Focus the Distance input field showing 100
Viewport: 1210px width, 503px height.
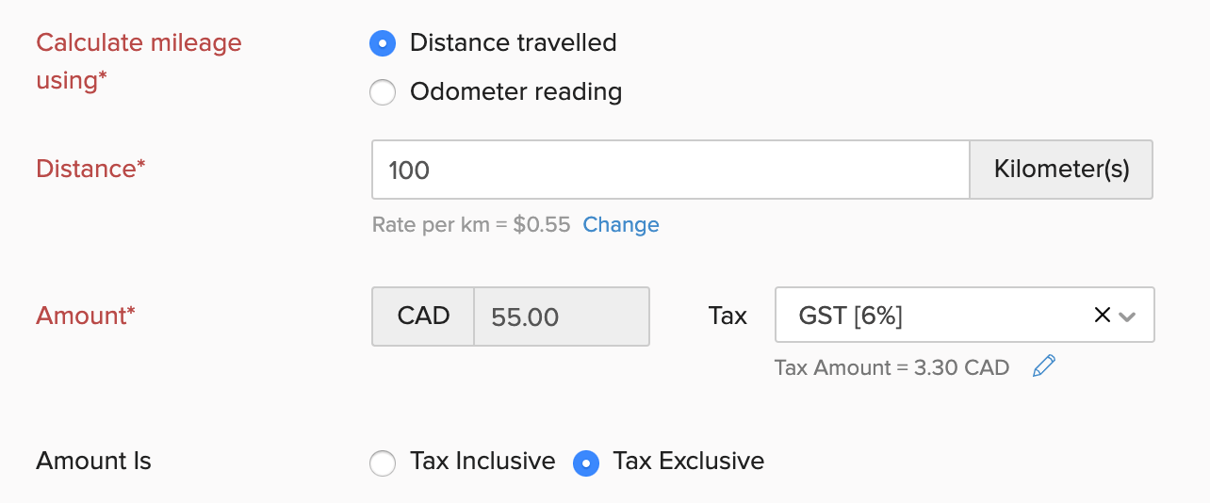(x=670, y=170)
